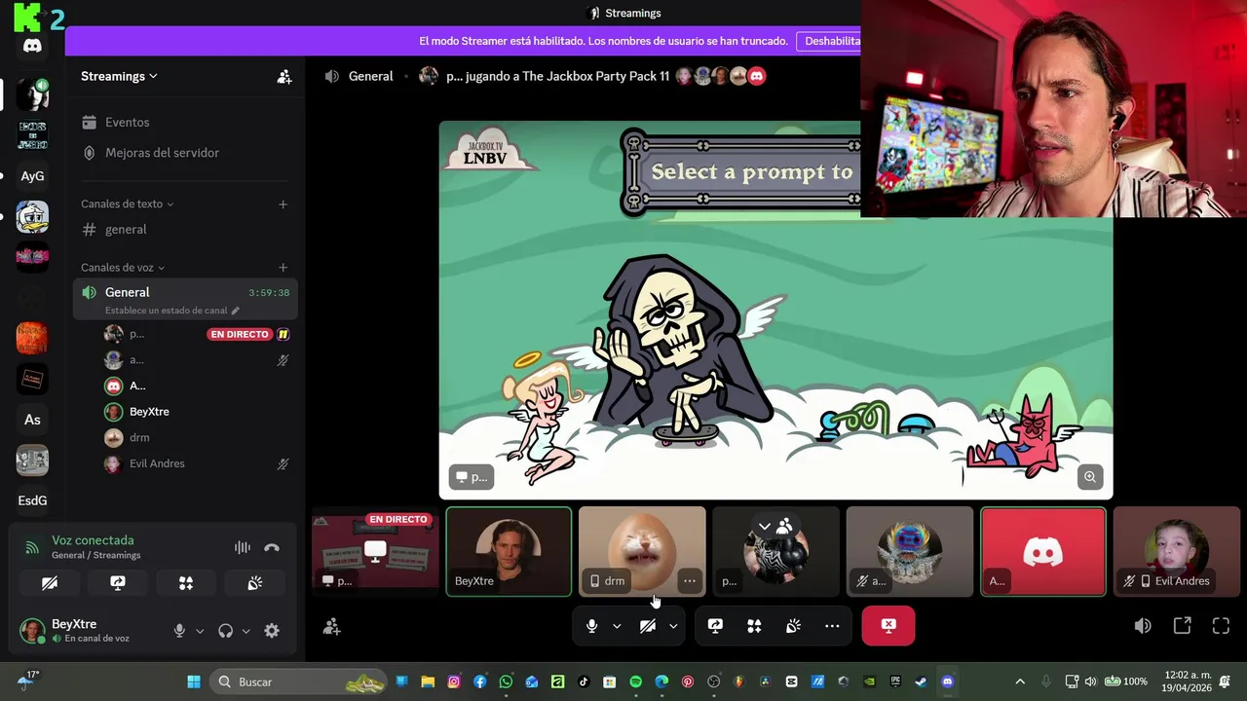Open activities icon in voice panel

[x=186, y=583]
